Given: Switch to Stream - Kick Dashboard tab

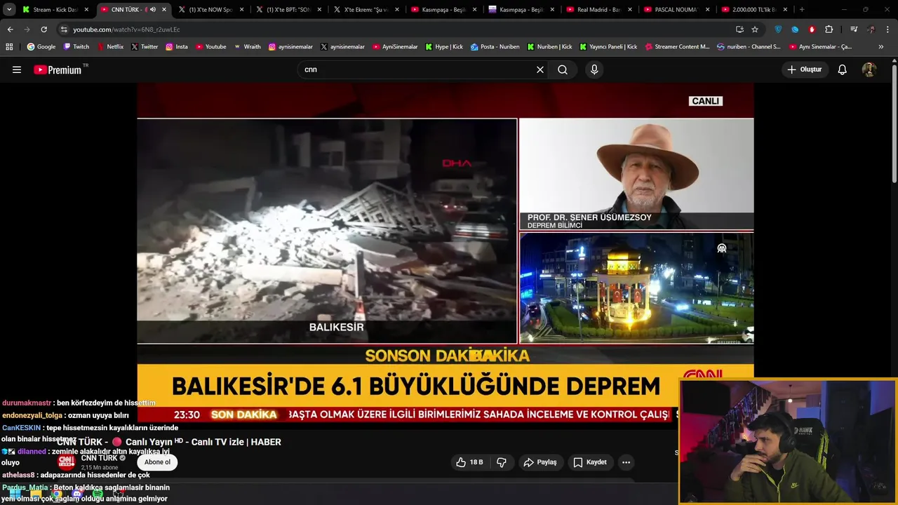Looking at the screenshot, I should (56, 10).
